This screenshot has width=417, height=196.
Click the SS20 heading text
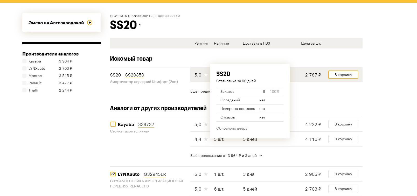pyautogui.click(x=123, y=25)
